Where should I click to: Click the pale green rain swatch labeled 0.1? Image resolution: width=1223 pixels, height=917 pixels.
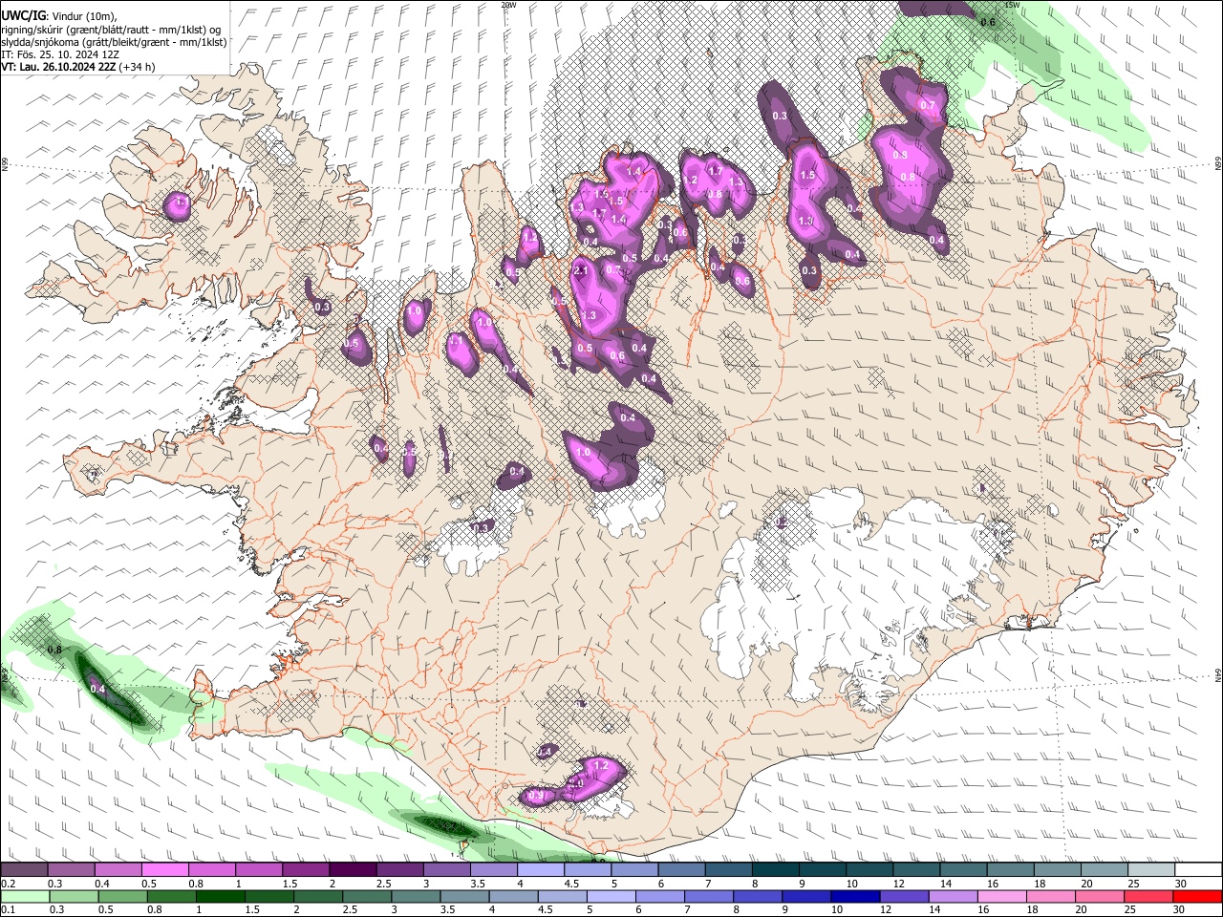point(25,896)
